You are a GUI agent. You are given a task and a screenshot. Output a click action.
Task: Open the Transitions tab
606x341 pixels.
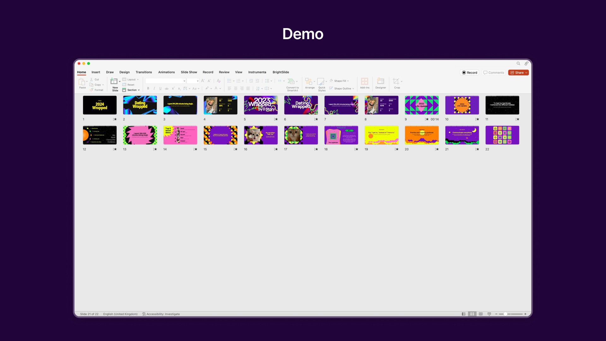[x=144, y=72]
